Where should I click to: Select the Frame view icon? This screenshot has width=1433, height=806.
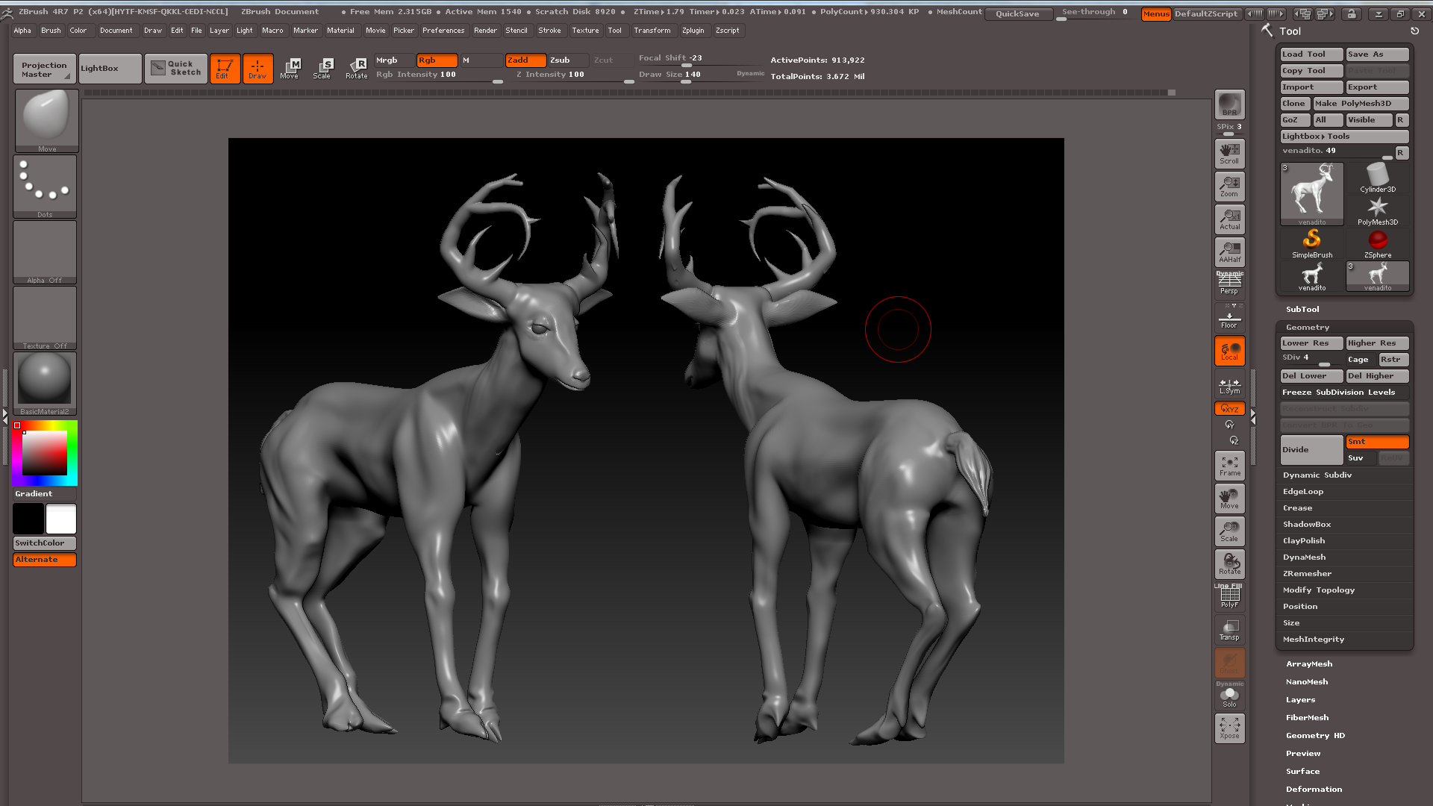[x=1229, y=466]
